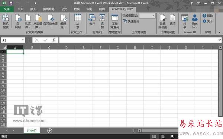Switch to the View (视图) tab

[x=102, y=9]
